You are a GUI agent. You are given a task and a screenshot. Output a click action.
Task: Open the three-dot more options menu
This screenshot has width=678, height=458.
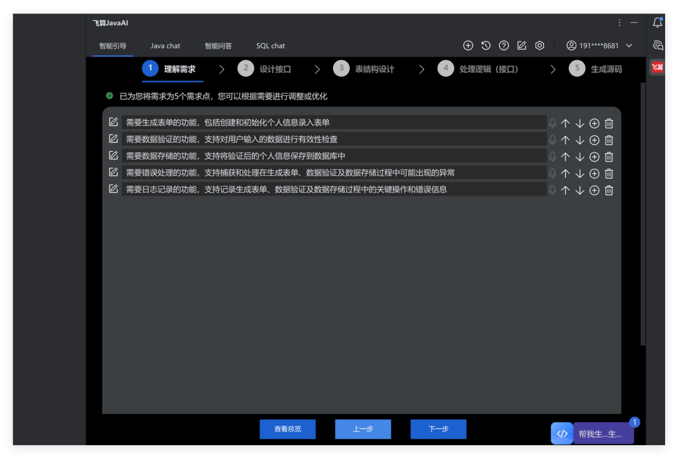619,23
